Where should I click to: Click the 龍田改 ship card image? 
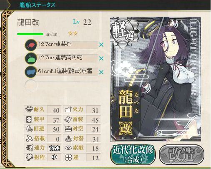pyautogui.click(x=156, y=79)
